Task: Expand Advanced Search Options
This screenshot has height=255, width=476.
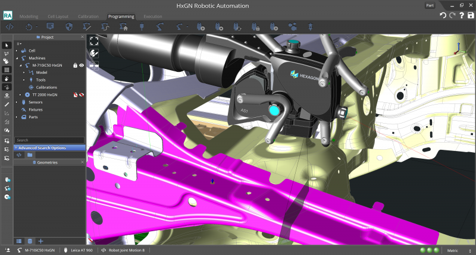Action: 42,147
